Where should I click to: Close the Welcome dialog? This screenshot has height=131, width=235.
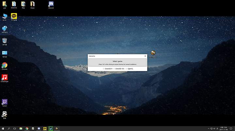pos(145,56)
